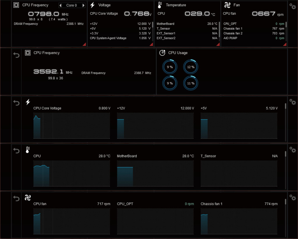Click the 029.0 °C CPU temperature readout
Screen dimensions: 298x239
click(x=200, y=14)
